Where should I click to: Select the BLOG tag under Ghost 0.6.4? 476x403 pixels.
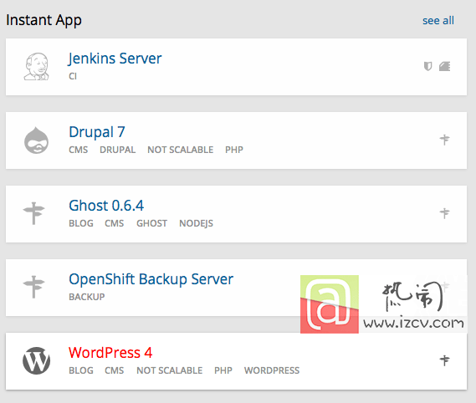tap(81, 223)
